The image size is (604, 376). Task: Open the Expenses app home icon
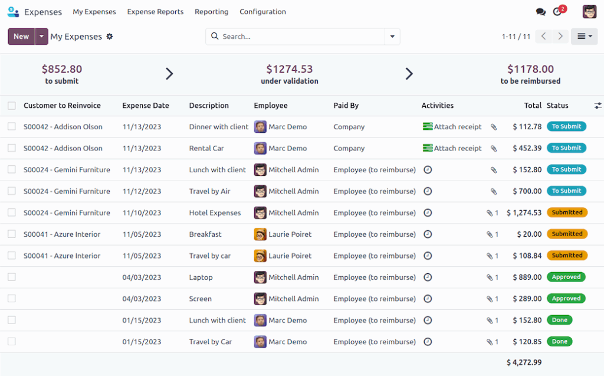tap(13, 12)
